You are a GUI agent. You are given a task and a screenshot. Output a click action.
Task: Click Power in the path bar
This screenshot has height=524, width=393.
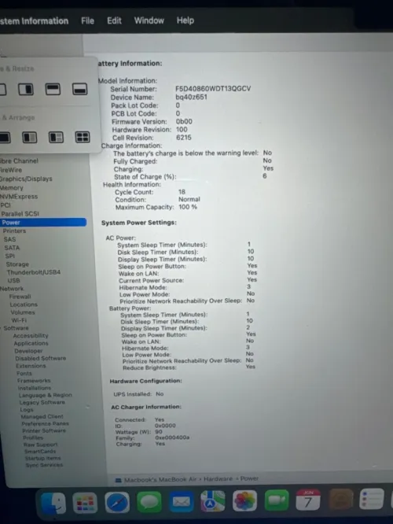coord(249,478)
